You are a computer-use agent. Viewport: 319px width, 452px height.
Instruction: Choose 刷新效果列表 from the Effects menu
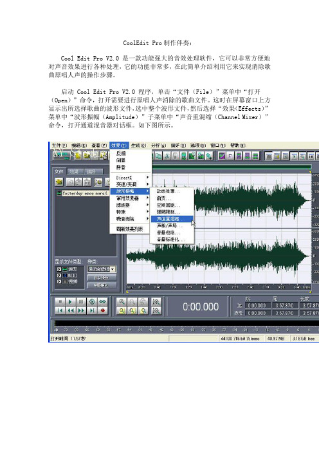129,229
